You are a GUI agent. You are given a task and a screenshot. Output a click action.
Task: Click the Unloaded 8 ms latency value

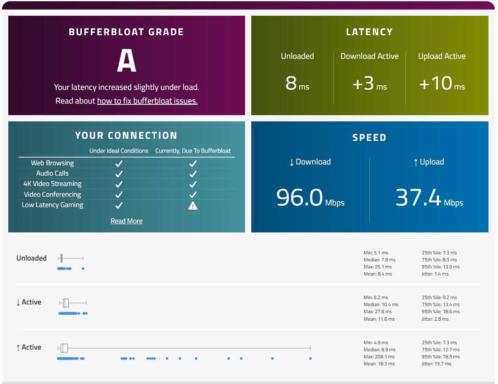[297, 83]
